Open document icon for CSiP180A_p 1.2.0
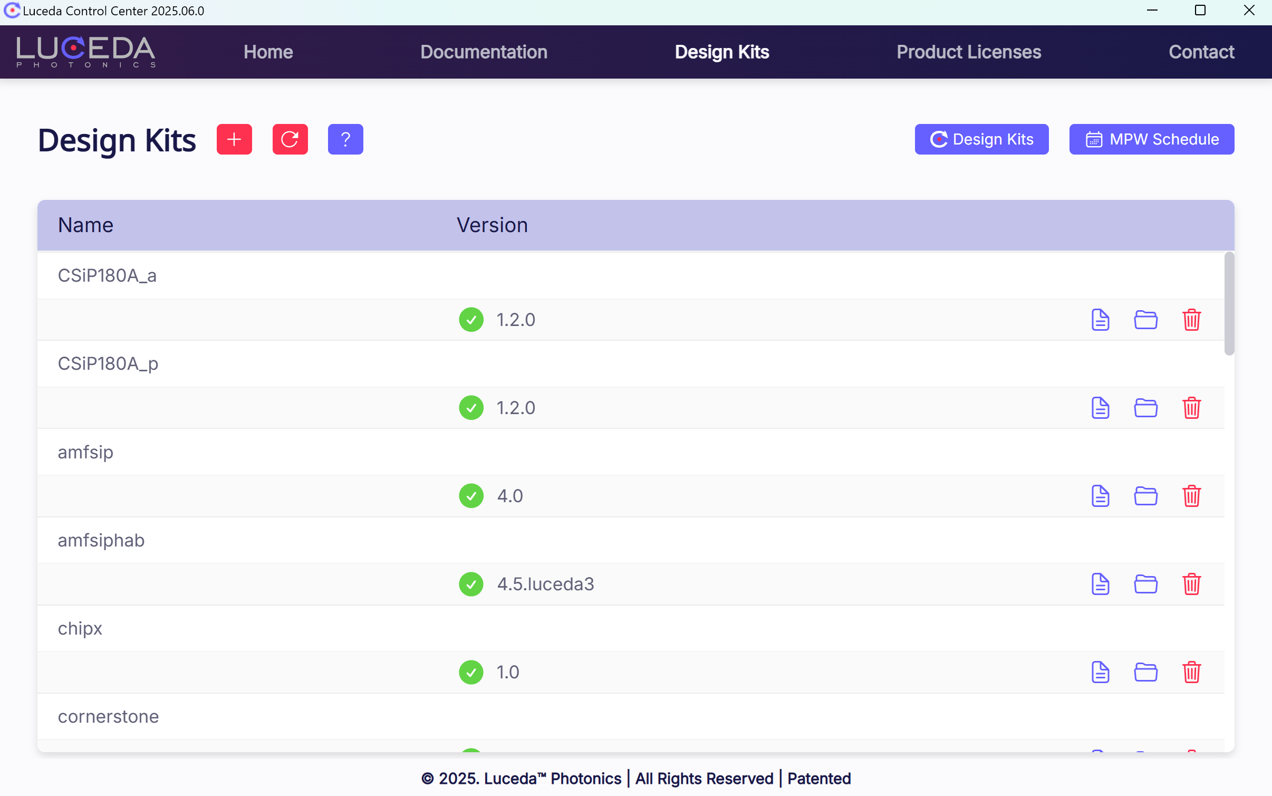The width and height of the screenshot is (1272, 796). (x=1100, y=408)
